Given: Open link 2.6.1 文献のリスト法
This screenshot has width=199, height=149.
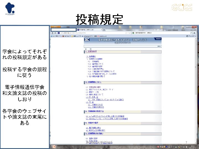Looking at the screenshot, I should 95,105.
